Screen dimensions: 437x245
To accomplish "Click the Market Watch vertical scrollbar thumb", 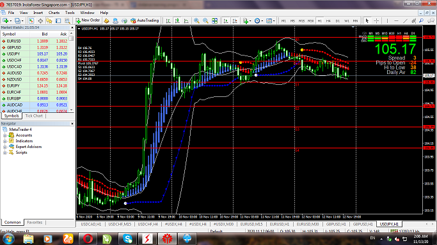I will tap(72, 39).
